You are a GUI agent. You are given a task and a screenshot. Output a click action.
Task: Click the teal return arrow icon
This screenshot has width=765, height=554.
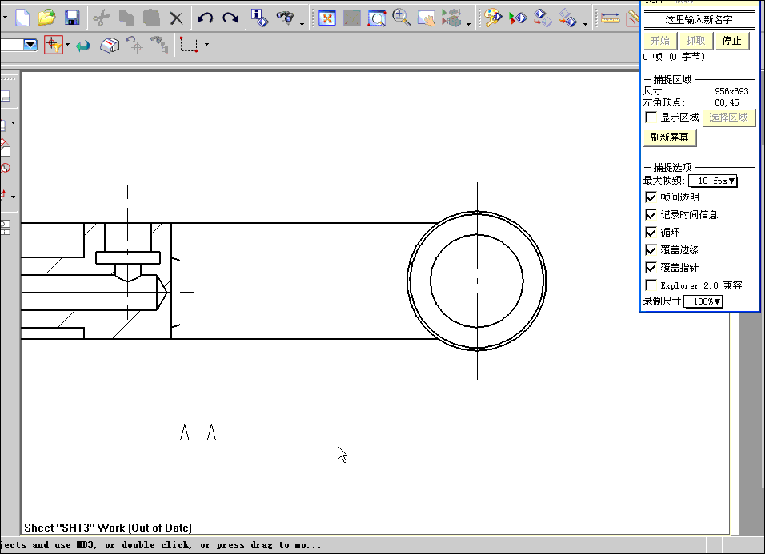[83, 46]
